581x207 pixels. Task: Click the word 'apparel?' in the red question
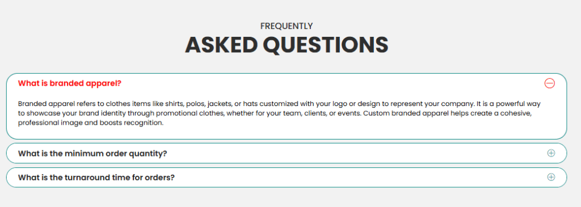pos(106,83)
